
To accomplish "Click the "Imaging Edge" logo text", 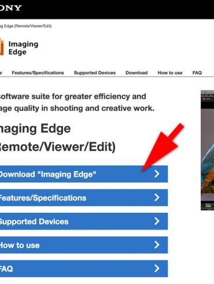I will click(23, 48).
